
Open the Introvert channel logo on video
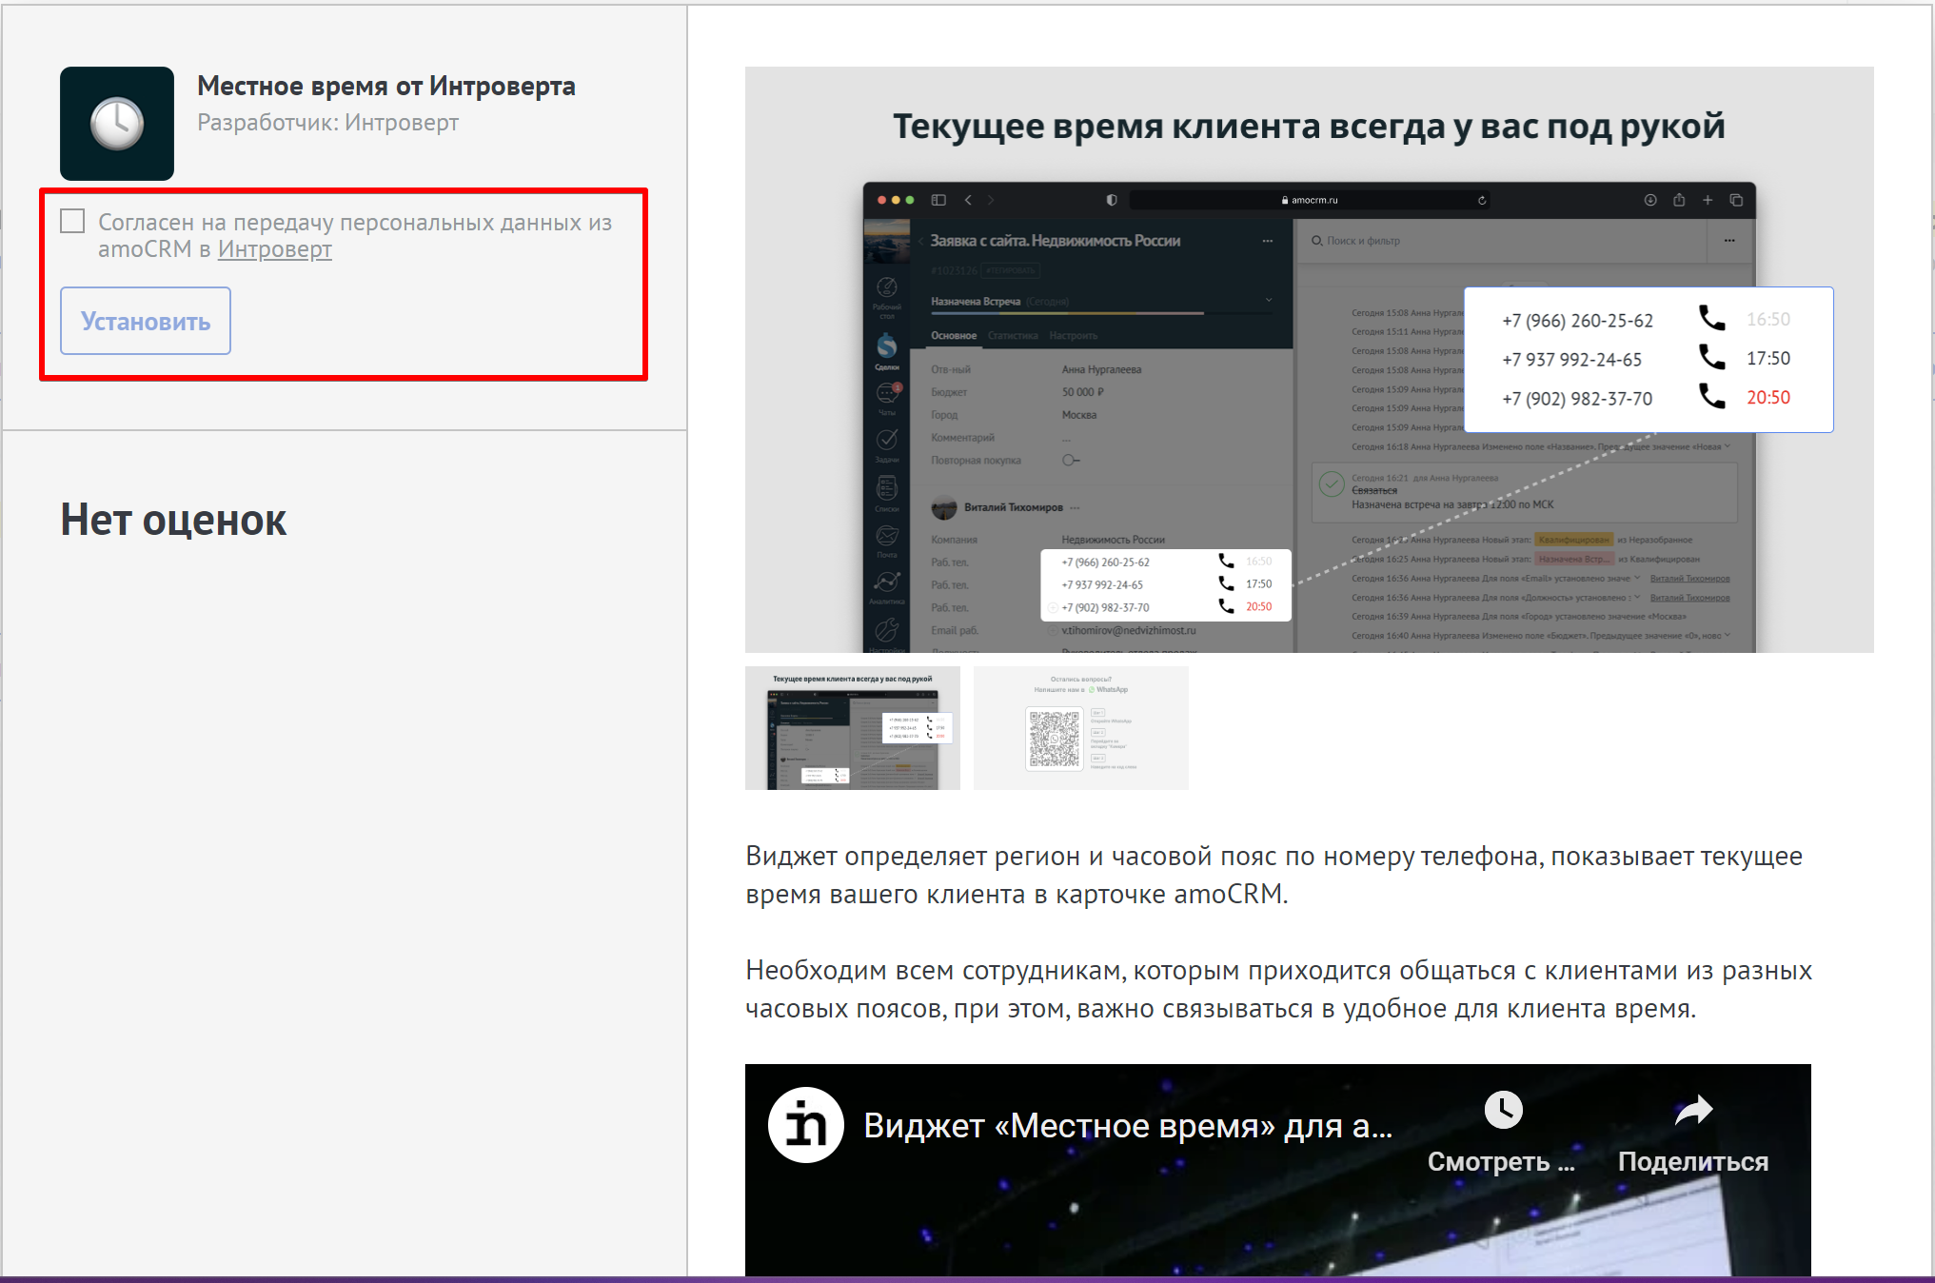click(x=806, y=1125)
